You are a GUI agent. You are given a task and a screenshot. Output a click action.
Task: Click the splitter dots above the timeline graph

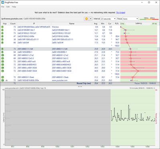80,87
